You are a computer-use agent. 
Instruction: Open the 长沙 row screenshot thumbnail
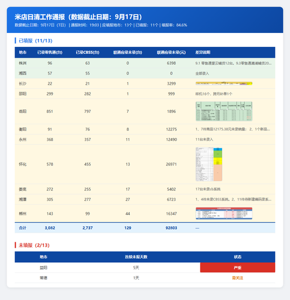tap(224, 83)
